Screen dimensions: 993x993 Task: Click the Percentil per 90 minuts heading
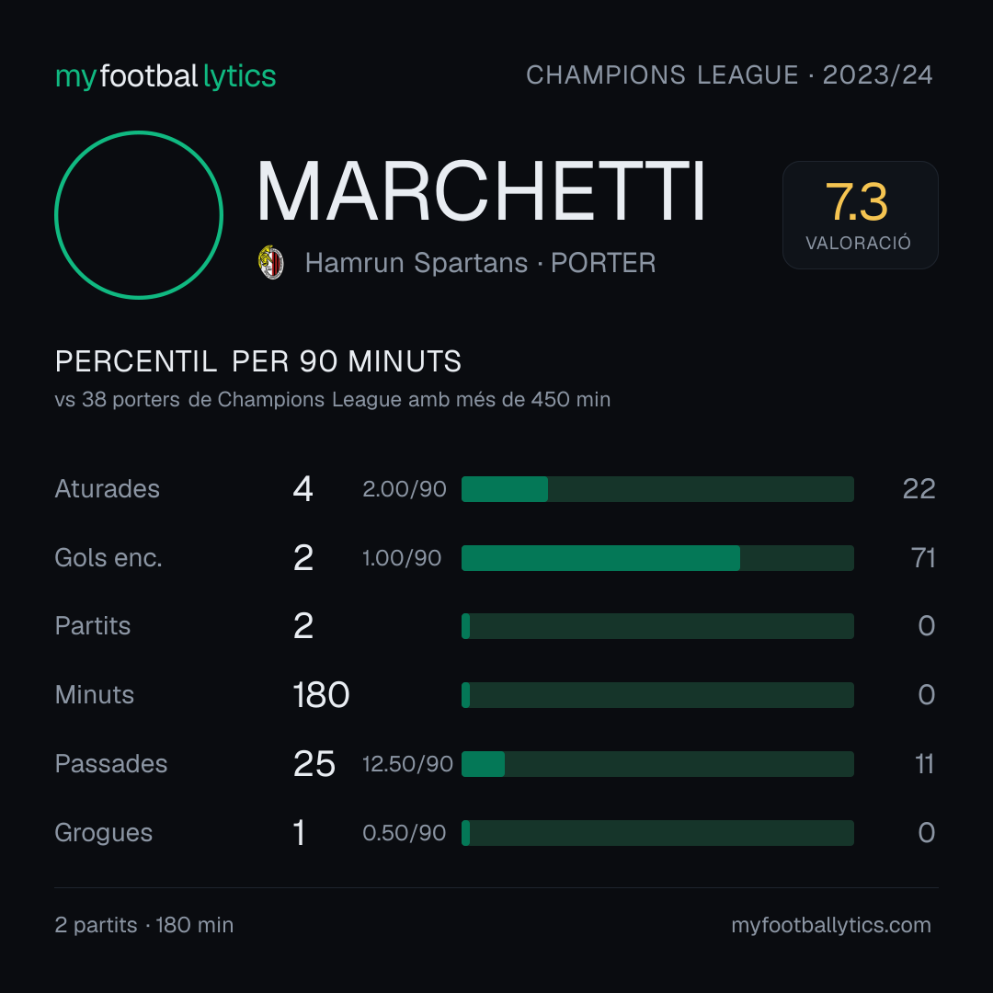tap(257, 361)
